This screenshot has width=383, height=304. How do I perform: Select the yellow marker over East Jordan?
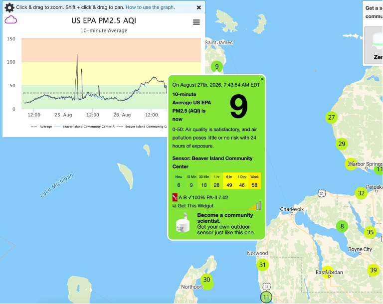[328, 272]
